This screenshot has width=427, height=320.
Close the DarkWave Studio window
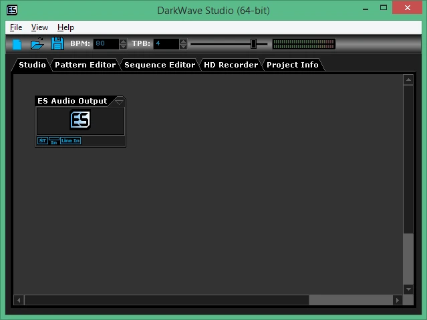pyautogui.click(x=408, y=7)
